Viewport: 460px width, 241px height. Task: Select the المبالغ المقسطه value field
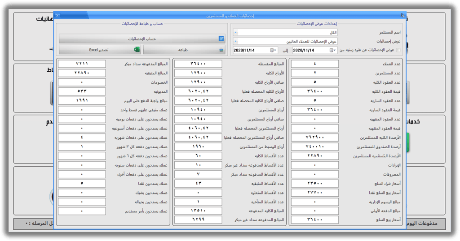coord(198,64)
